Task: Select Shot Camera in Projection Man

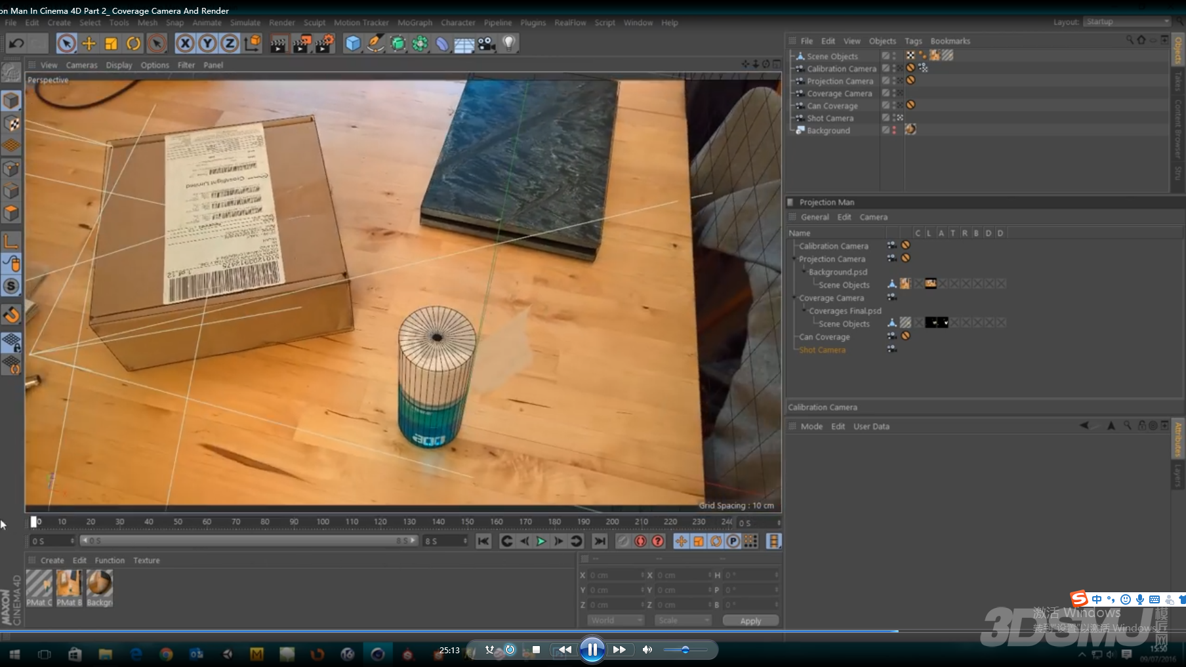Action: [822, 350]
